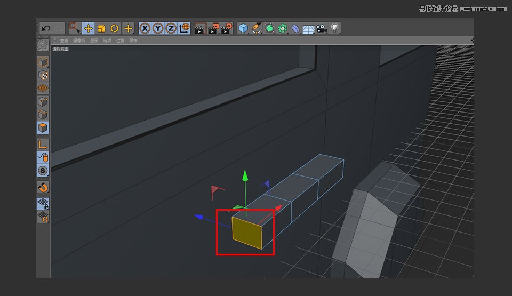Toggle the Planar Workplane icon
512x296 pixels.
point(43,217)
